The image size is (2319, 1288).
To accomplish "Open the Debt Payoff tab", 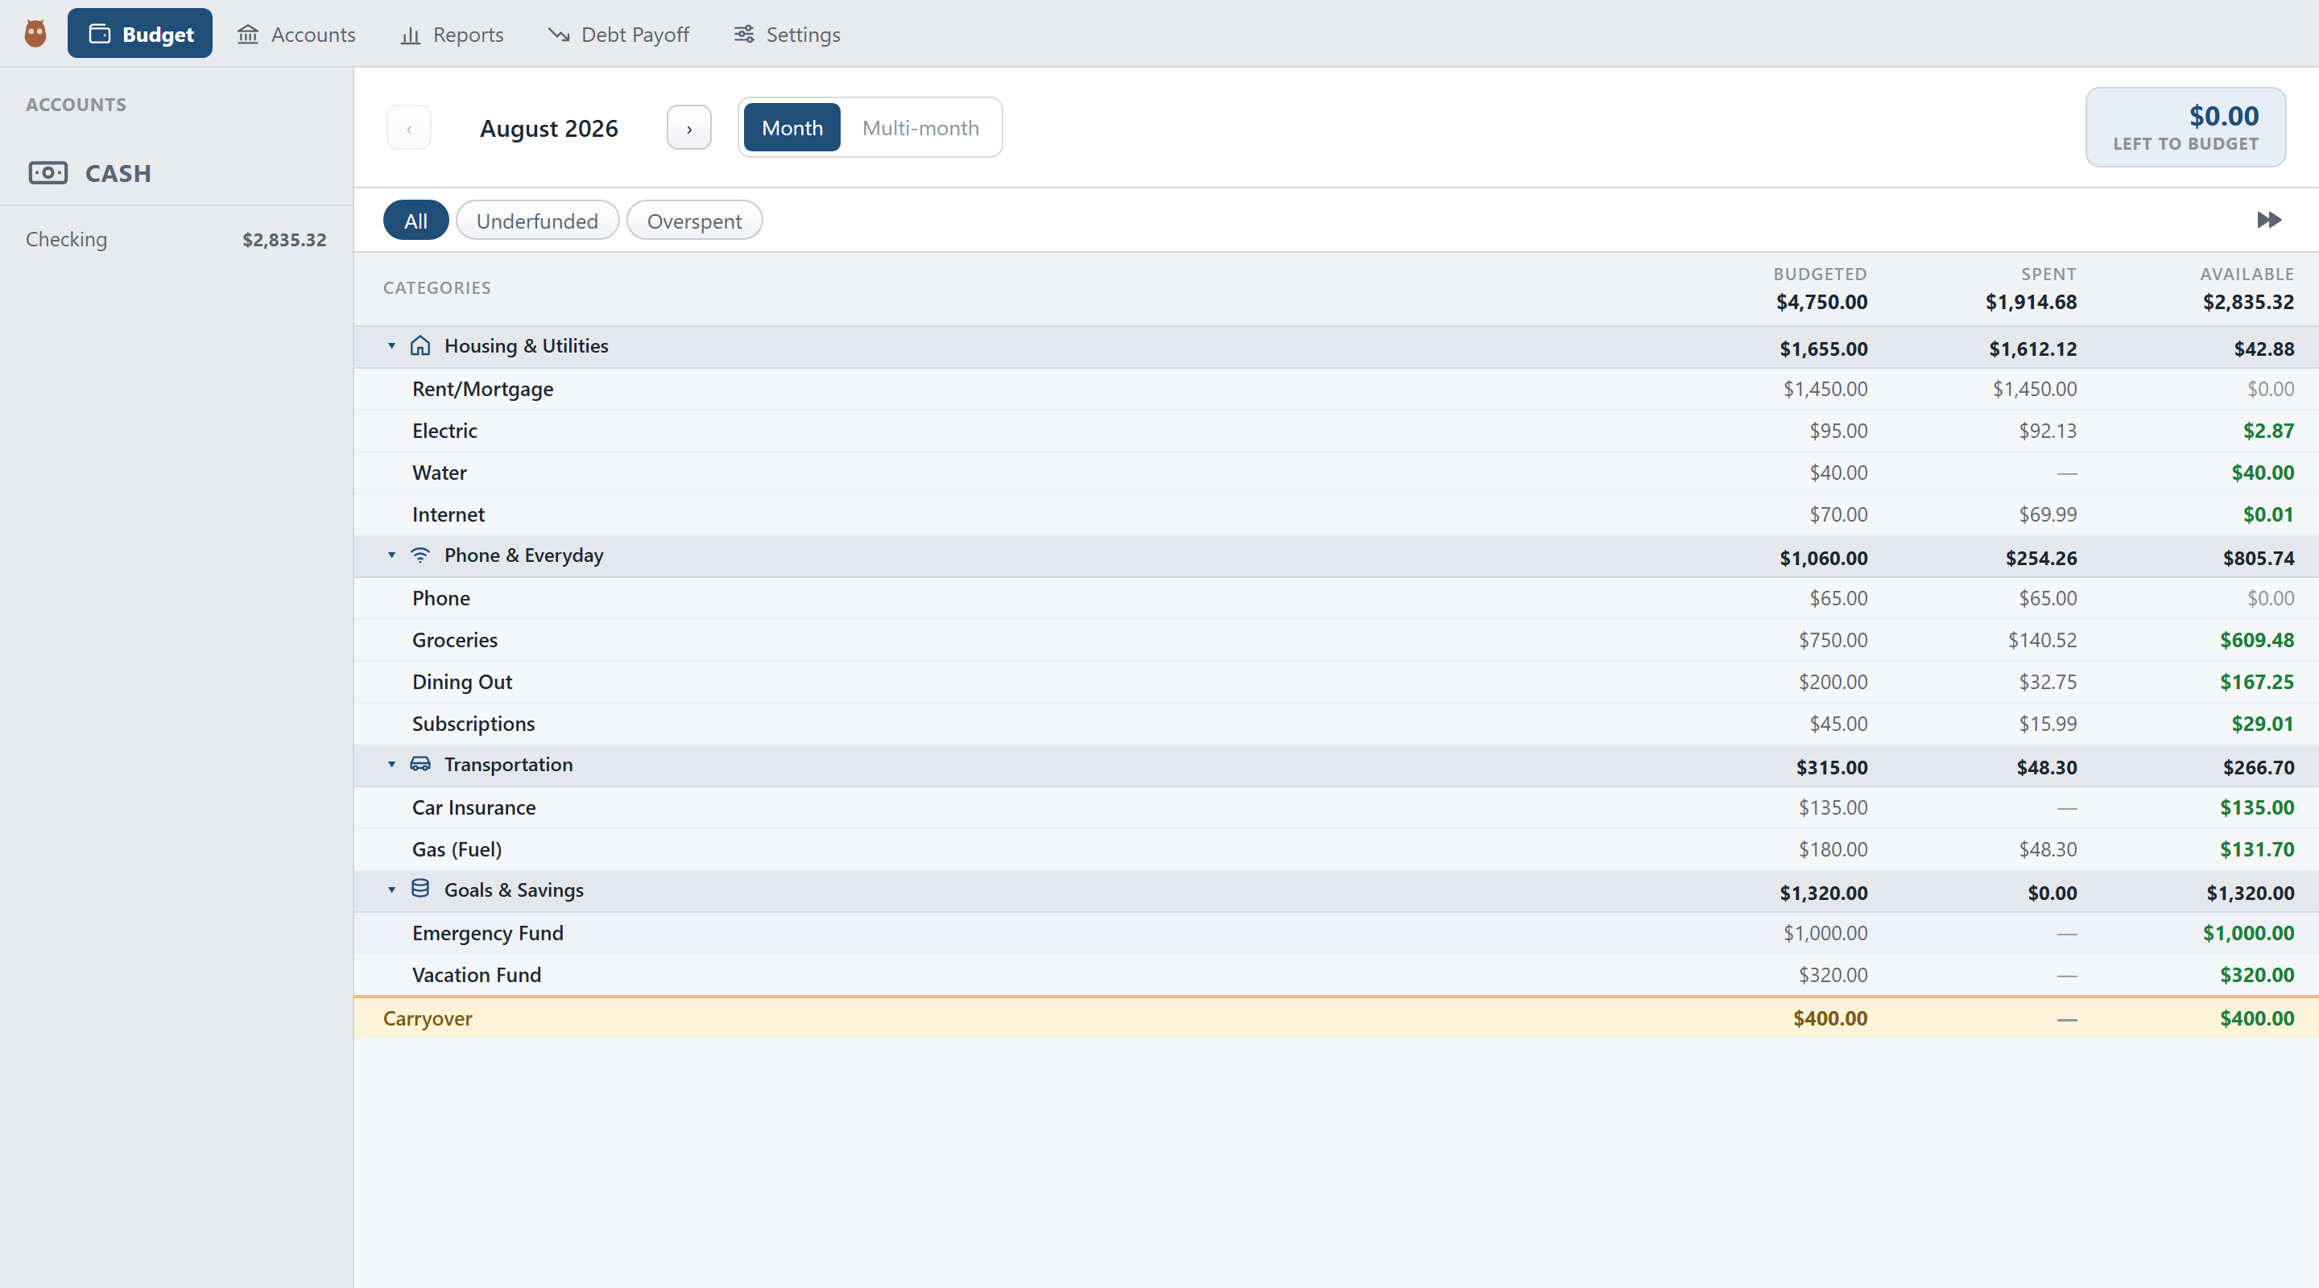I will click(619, 34).
